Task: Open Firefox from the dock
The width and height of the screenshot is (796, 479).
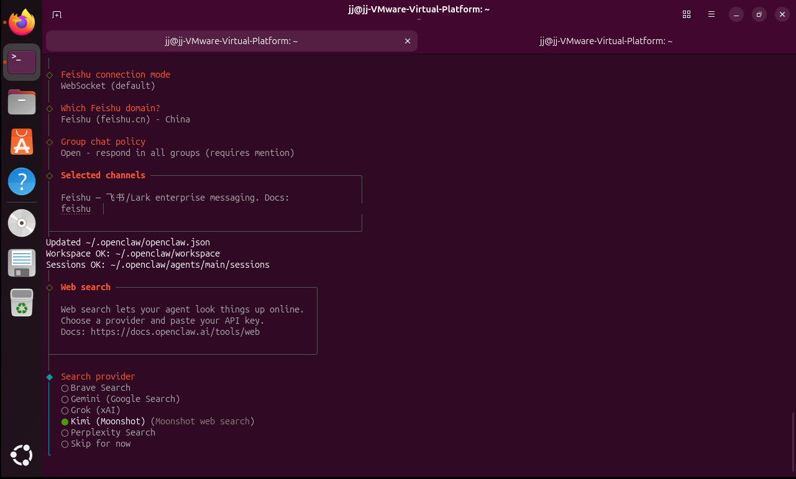Action: (x=22, y=24)
